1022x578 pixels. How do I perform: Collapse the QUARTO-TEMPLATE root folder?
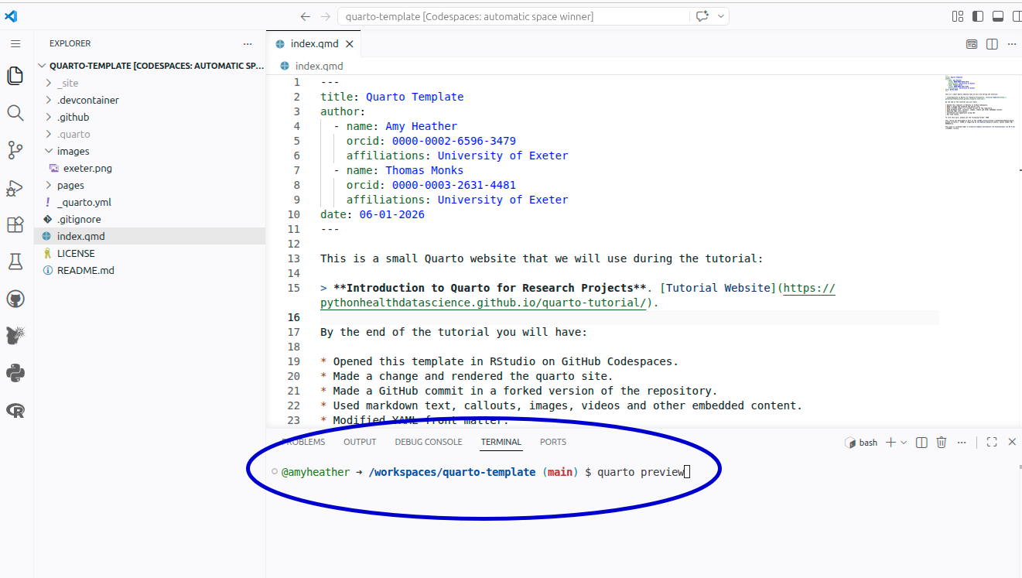point(150,66)
